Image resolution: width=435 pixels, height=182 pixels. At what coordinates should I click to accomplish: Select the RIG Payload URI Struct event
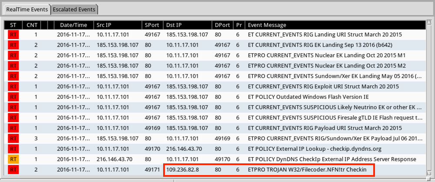325,128
